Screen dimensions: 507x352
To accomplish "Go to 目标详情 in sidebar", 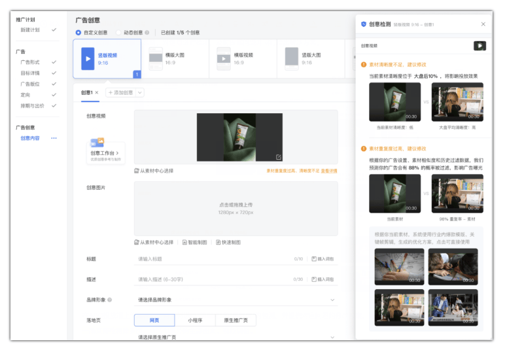I will [30, 73].
